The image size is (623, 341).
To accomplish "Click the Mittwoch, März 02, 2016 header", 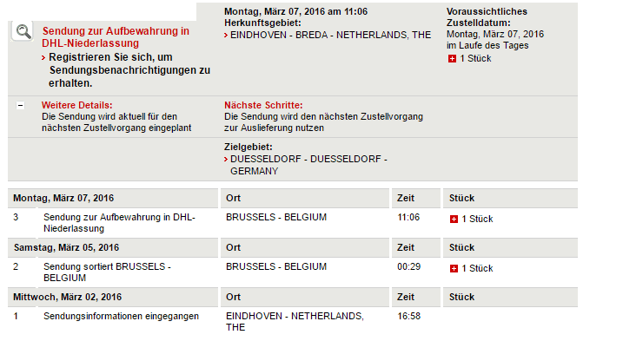I will pyautogui.click(x=68, y=297).
